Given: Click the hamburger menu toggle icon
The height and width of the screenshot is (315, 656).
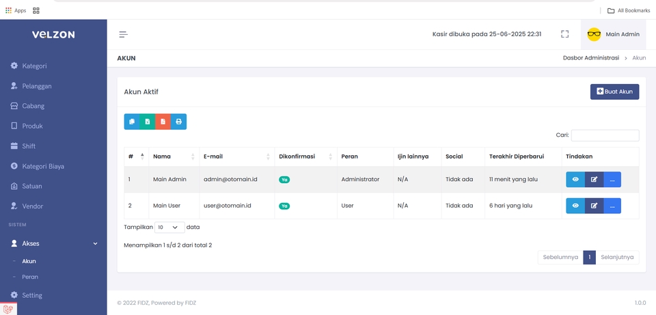Looking at the screenshot, I should click(123, 34).
